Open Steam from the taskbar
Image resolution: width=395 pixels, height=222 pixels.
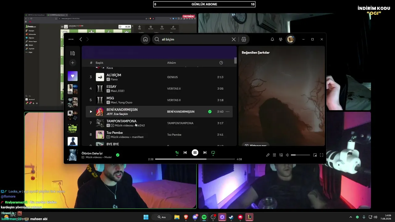coord(231,217)
